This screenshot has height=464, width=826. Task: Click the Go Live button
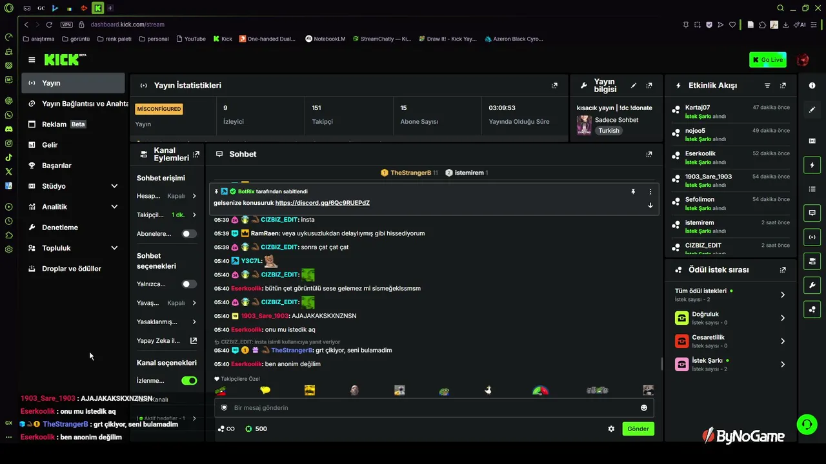(x=768, y=60)
